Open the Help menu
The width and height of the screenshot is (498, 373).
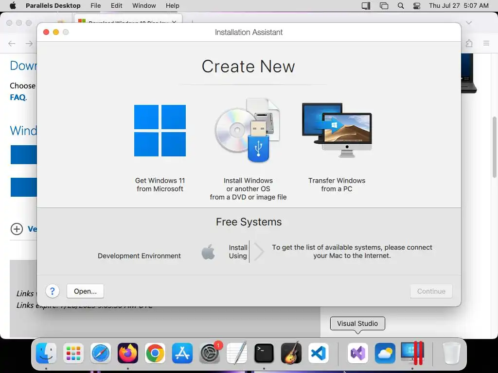click(173, 6)
